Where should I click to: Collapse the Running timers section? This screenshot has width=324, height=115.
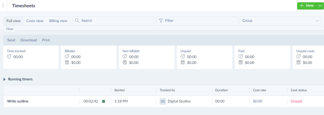click(x=4, y=79)
